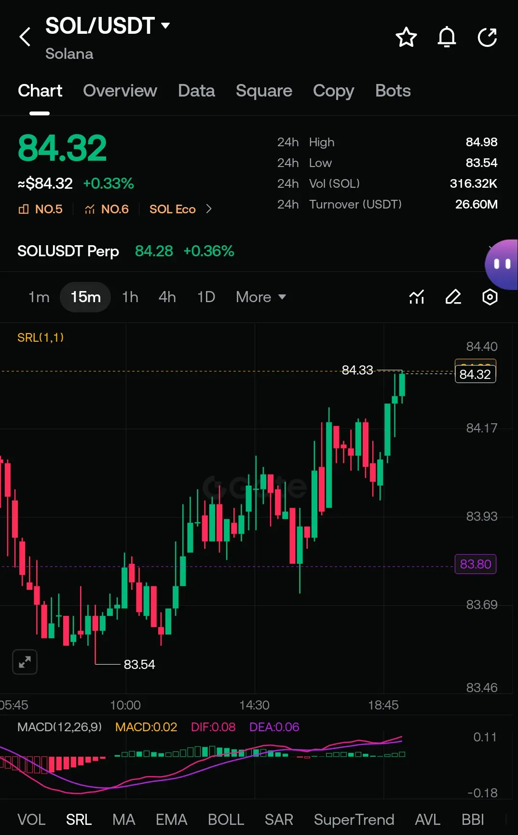
Task: Enable the SAR indicator
Action: [x=279, y=820]
